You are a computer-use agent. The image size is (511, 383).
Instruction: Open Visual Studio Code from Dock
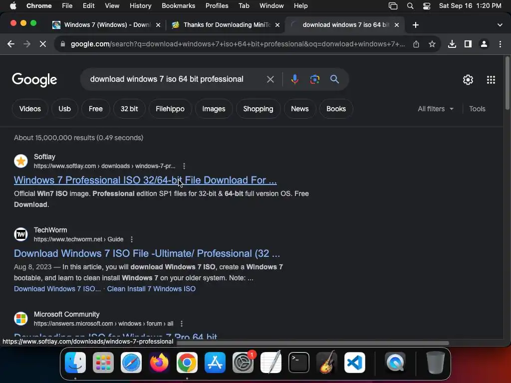[x=355, y=363]
